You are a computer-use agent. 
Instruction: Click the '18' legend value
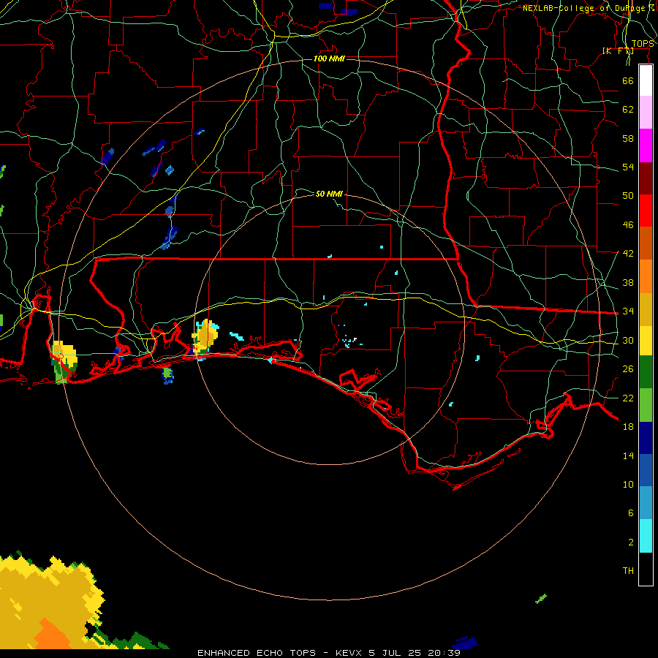click(628, 427)
